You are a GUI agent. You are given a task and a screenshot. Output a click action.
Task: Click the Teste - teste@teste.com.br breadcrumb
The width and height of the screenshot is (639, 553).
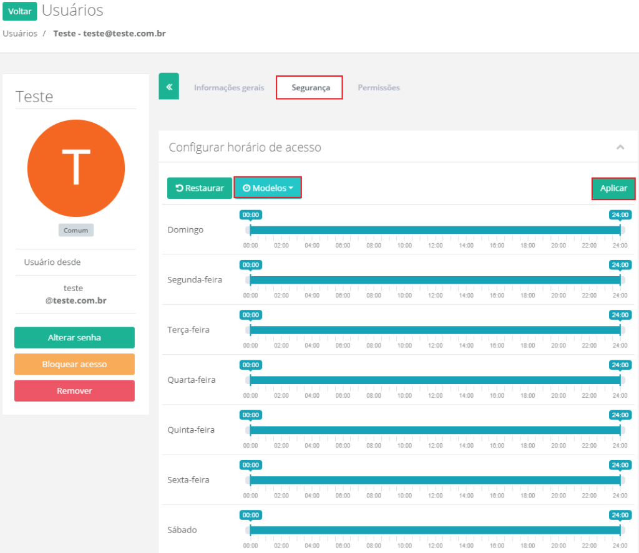click(109, 34)
